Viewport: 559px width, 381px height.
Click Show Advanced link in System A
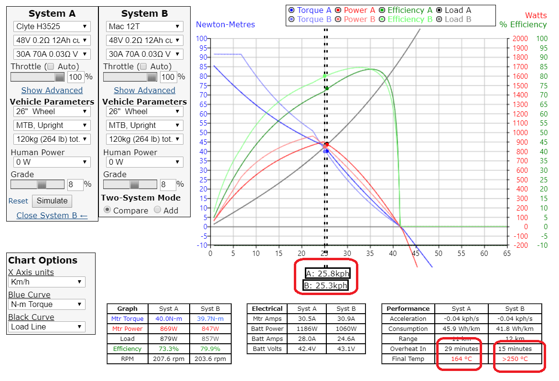pos(52,90)
